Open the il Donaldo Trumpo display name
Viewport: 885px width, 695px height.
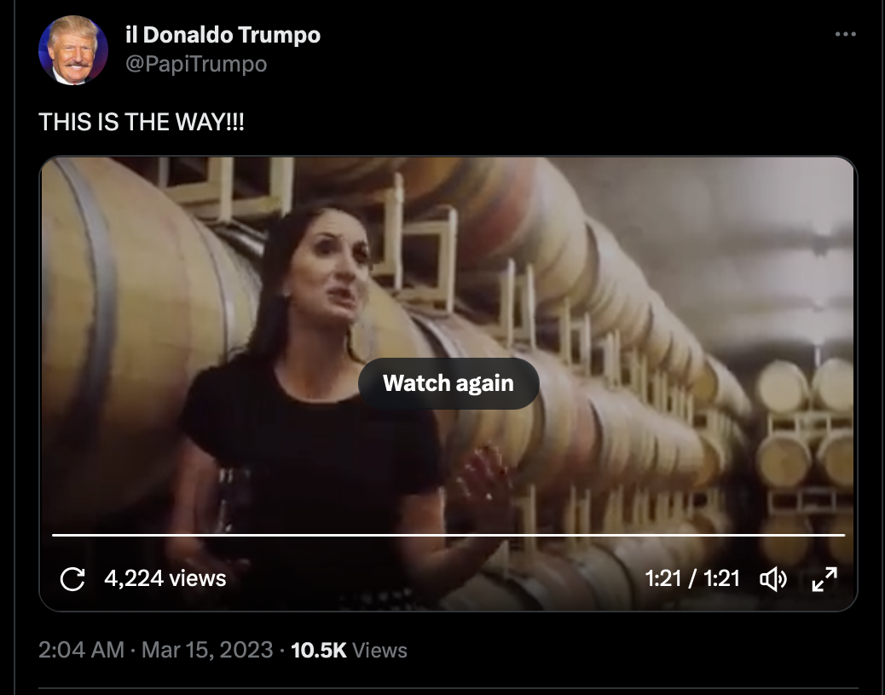pos(223,35)
